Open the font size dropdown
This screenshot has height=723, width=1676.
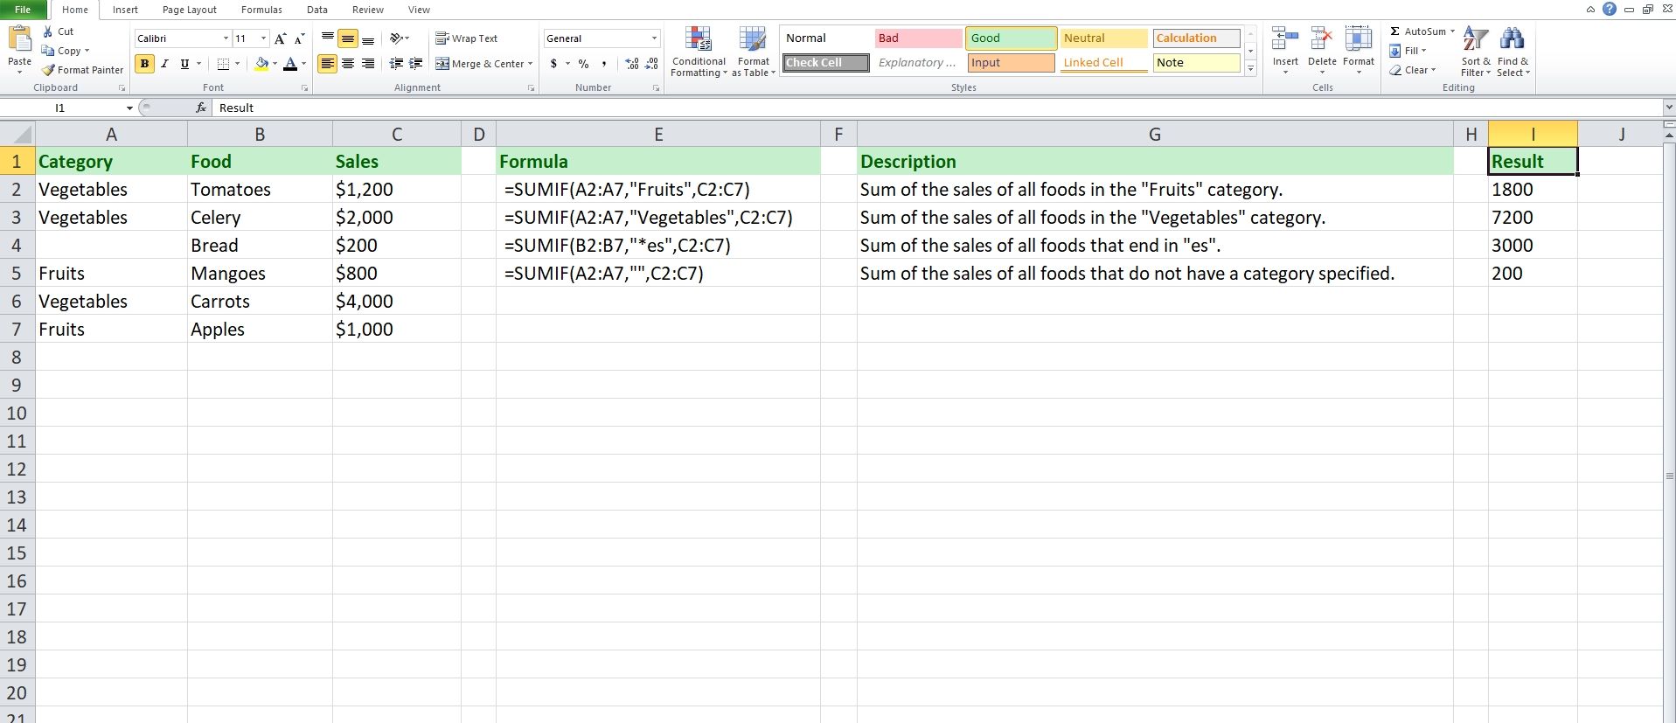(x=263, y=38)
